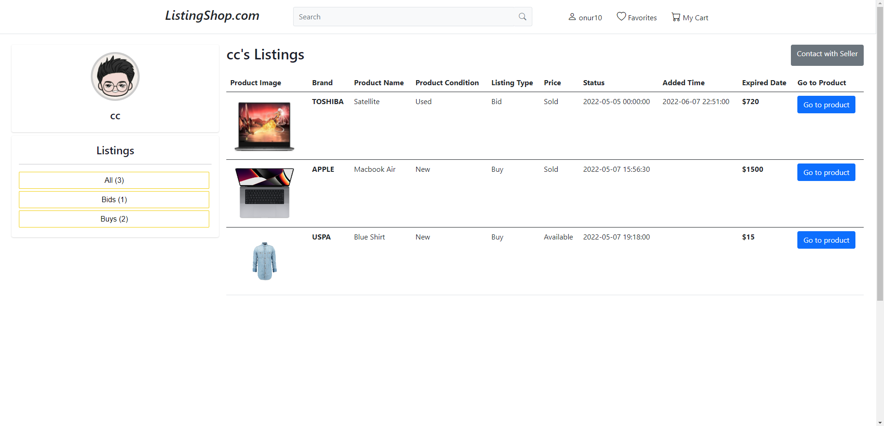Click the $15 price value

[748, 237]
